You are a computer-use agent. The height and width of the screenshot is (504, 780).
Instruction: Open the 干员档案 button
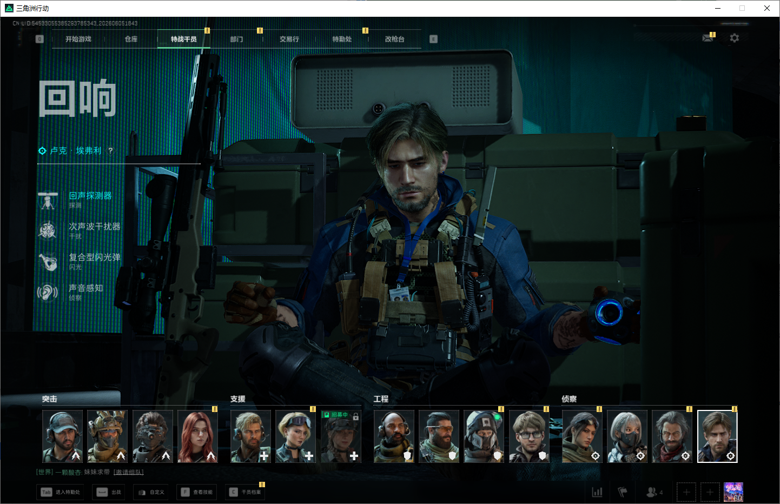(245, 492)
